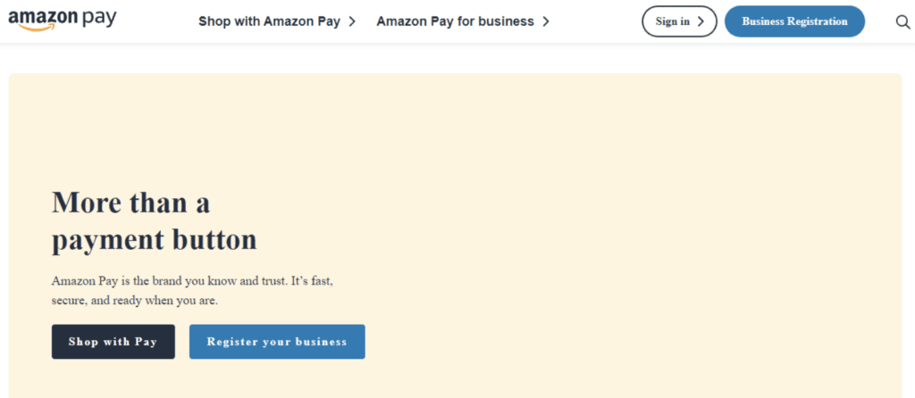Choose the Register your business button
This screenshot has width=915, height=398.
(277, 342)
